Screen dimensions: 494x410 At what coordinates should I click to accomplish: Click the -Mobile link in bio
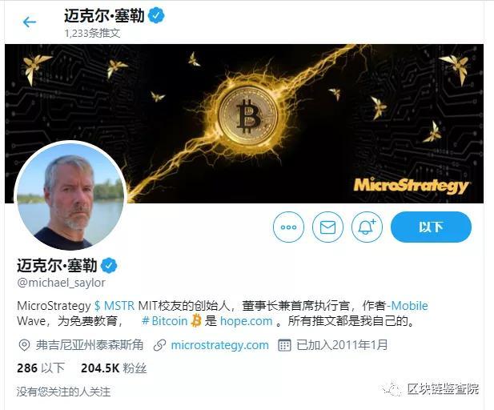point(408,306)
